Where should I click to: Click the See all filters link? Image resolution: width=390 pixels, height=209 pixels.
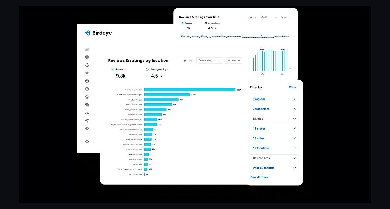pyautogui.click(x=259, y=177)
